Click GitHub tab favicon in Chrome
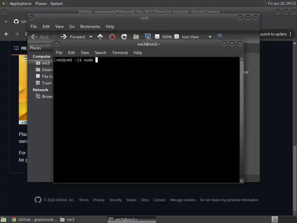Screen dimensions: 297x223 pos(16,21)
